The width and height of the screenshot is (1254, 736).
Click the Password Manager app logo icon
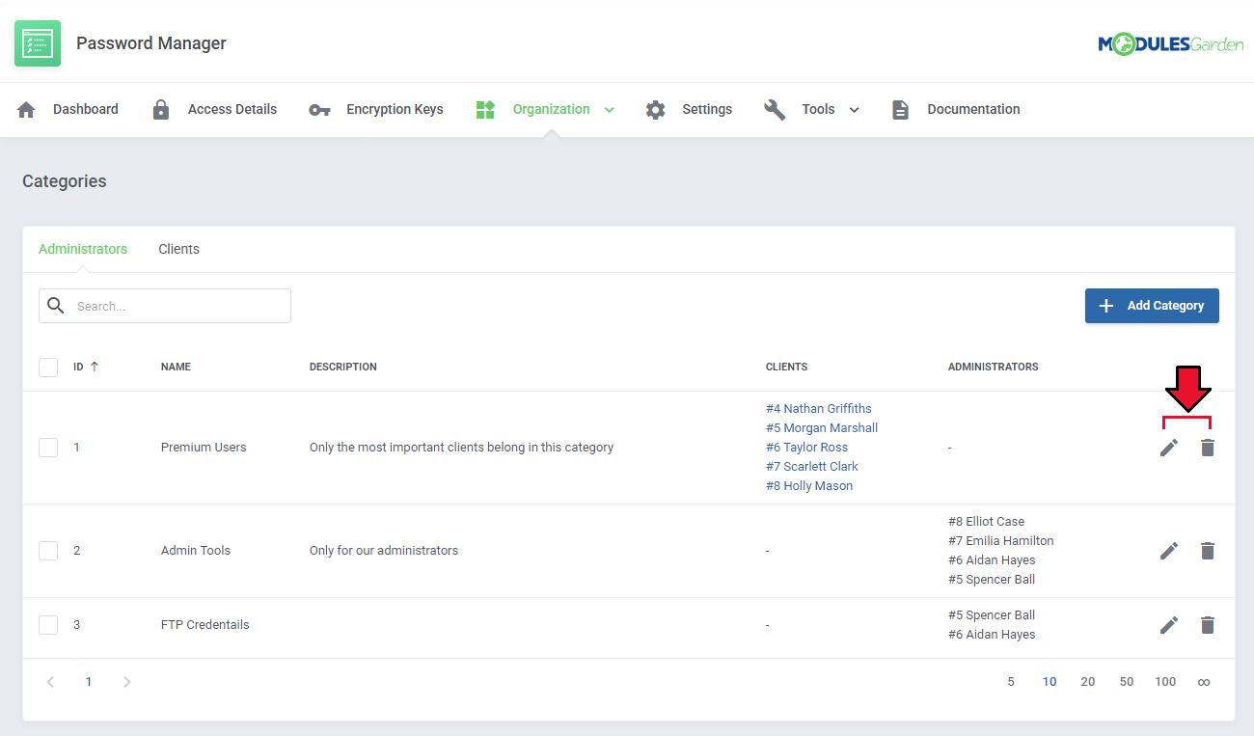coord(38,43)
